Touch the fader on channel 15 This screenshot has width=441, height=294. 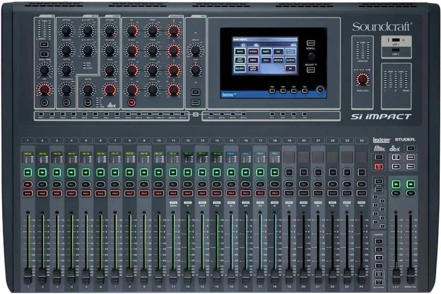[231, 275]
